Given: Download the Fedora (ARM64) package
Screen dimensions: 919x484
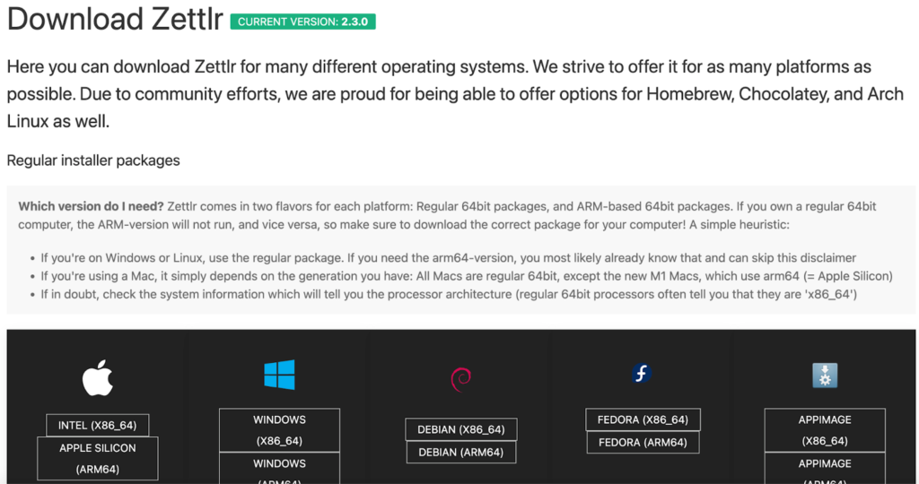Looking at the screenshot, I should coord(643,443).
